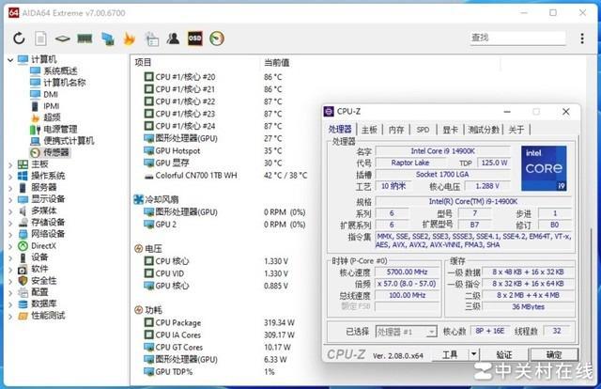The width and height of the screenshot is (601, 389).
Task: Switch to the SPD tab in CPU-Z
Action: [424, 130]
